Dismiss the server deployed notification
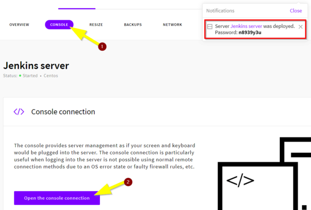 coord(301,26)
